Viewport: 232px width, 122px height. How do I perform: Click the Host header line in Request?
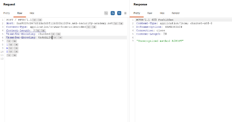59,23
